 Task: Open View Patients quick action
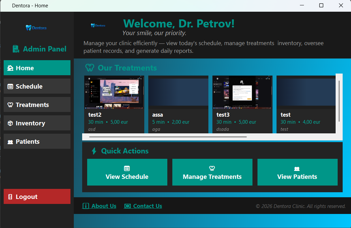click(x=297, y=172)
